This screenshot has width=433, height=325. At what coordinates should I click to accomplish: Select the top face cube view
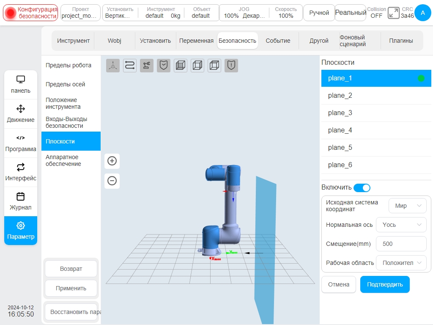tap(214, 66)
